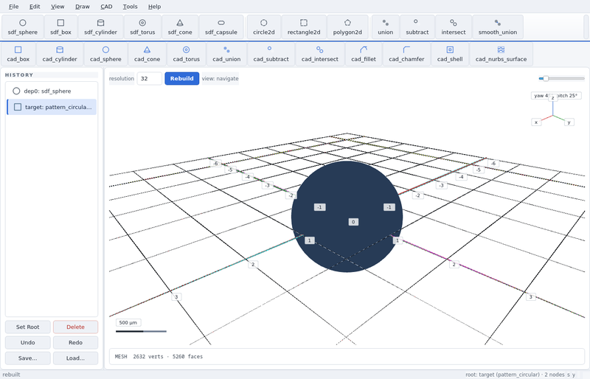The height and width of the screenshot is (379, 590).
Task: Select the sdf_box tool
Action: pos(60,27)
